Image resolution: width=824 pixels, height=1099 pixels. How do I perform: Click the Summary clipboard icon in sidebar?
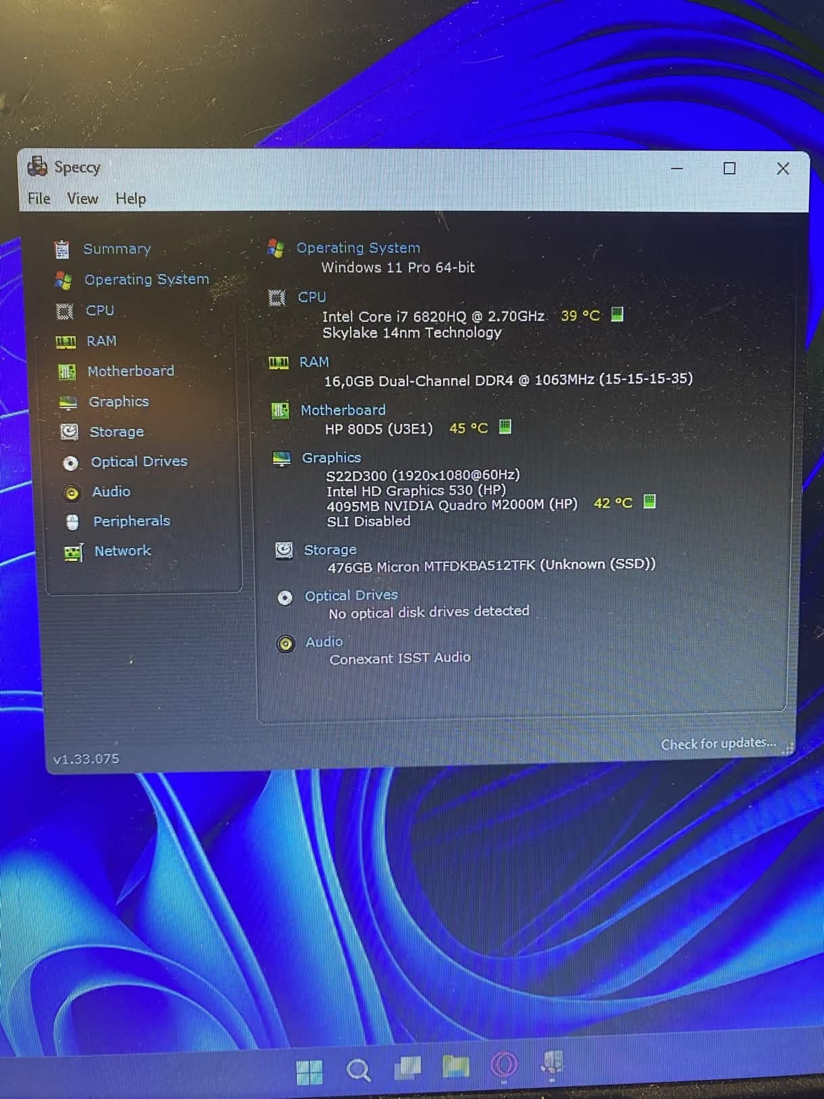62,250
